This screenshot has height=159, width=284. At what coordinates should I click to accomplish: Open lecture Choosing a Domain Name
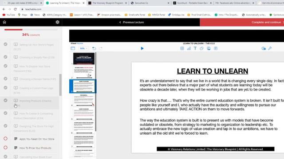[x=37, y=79]
